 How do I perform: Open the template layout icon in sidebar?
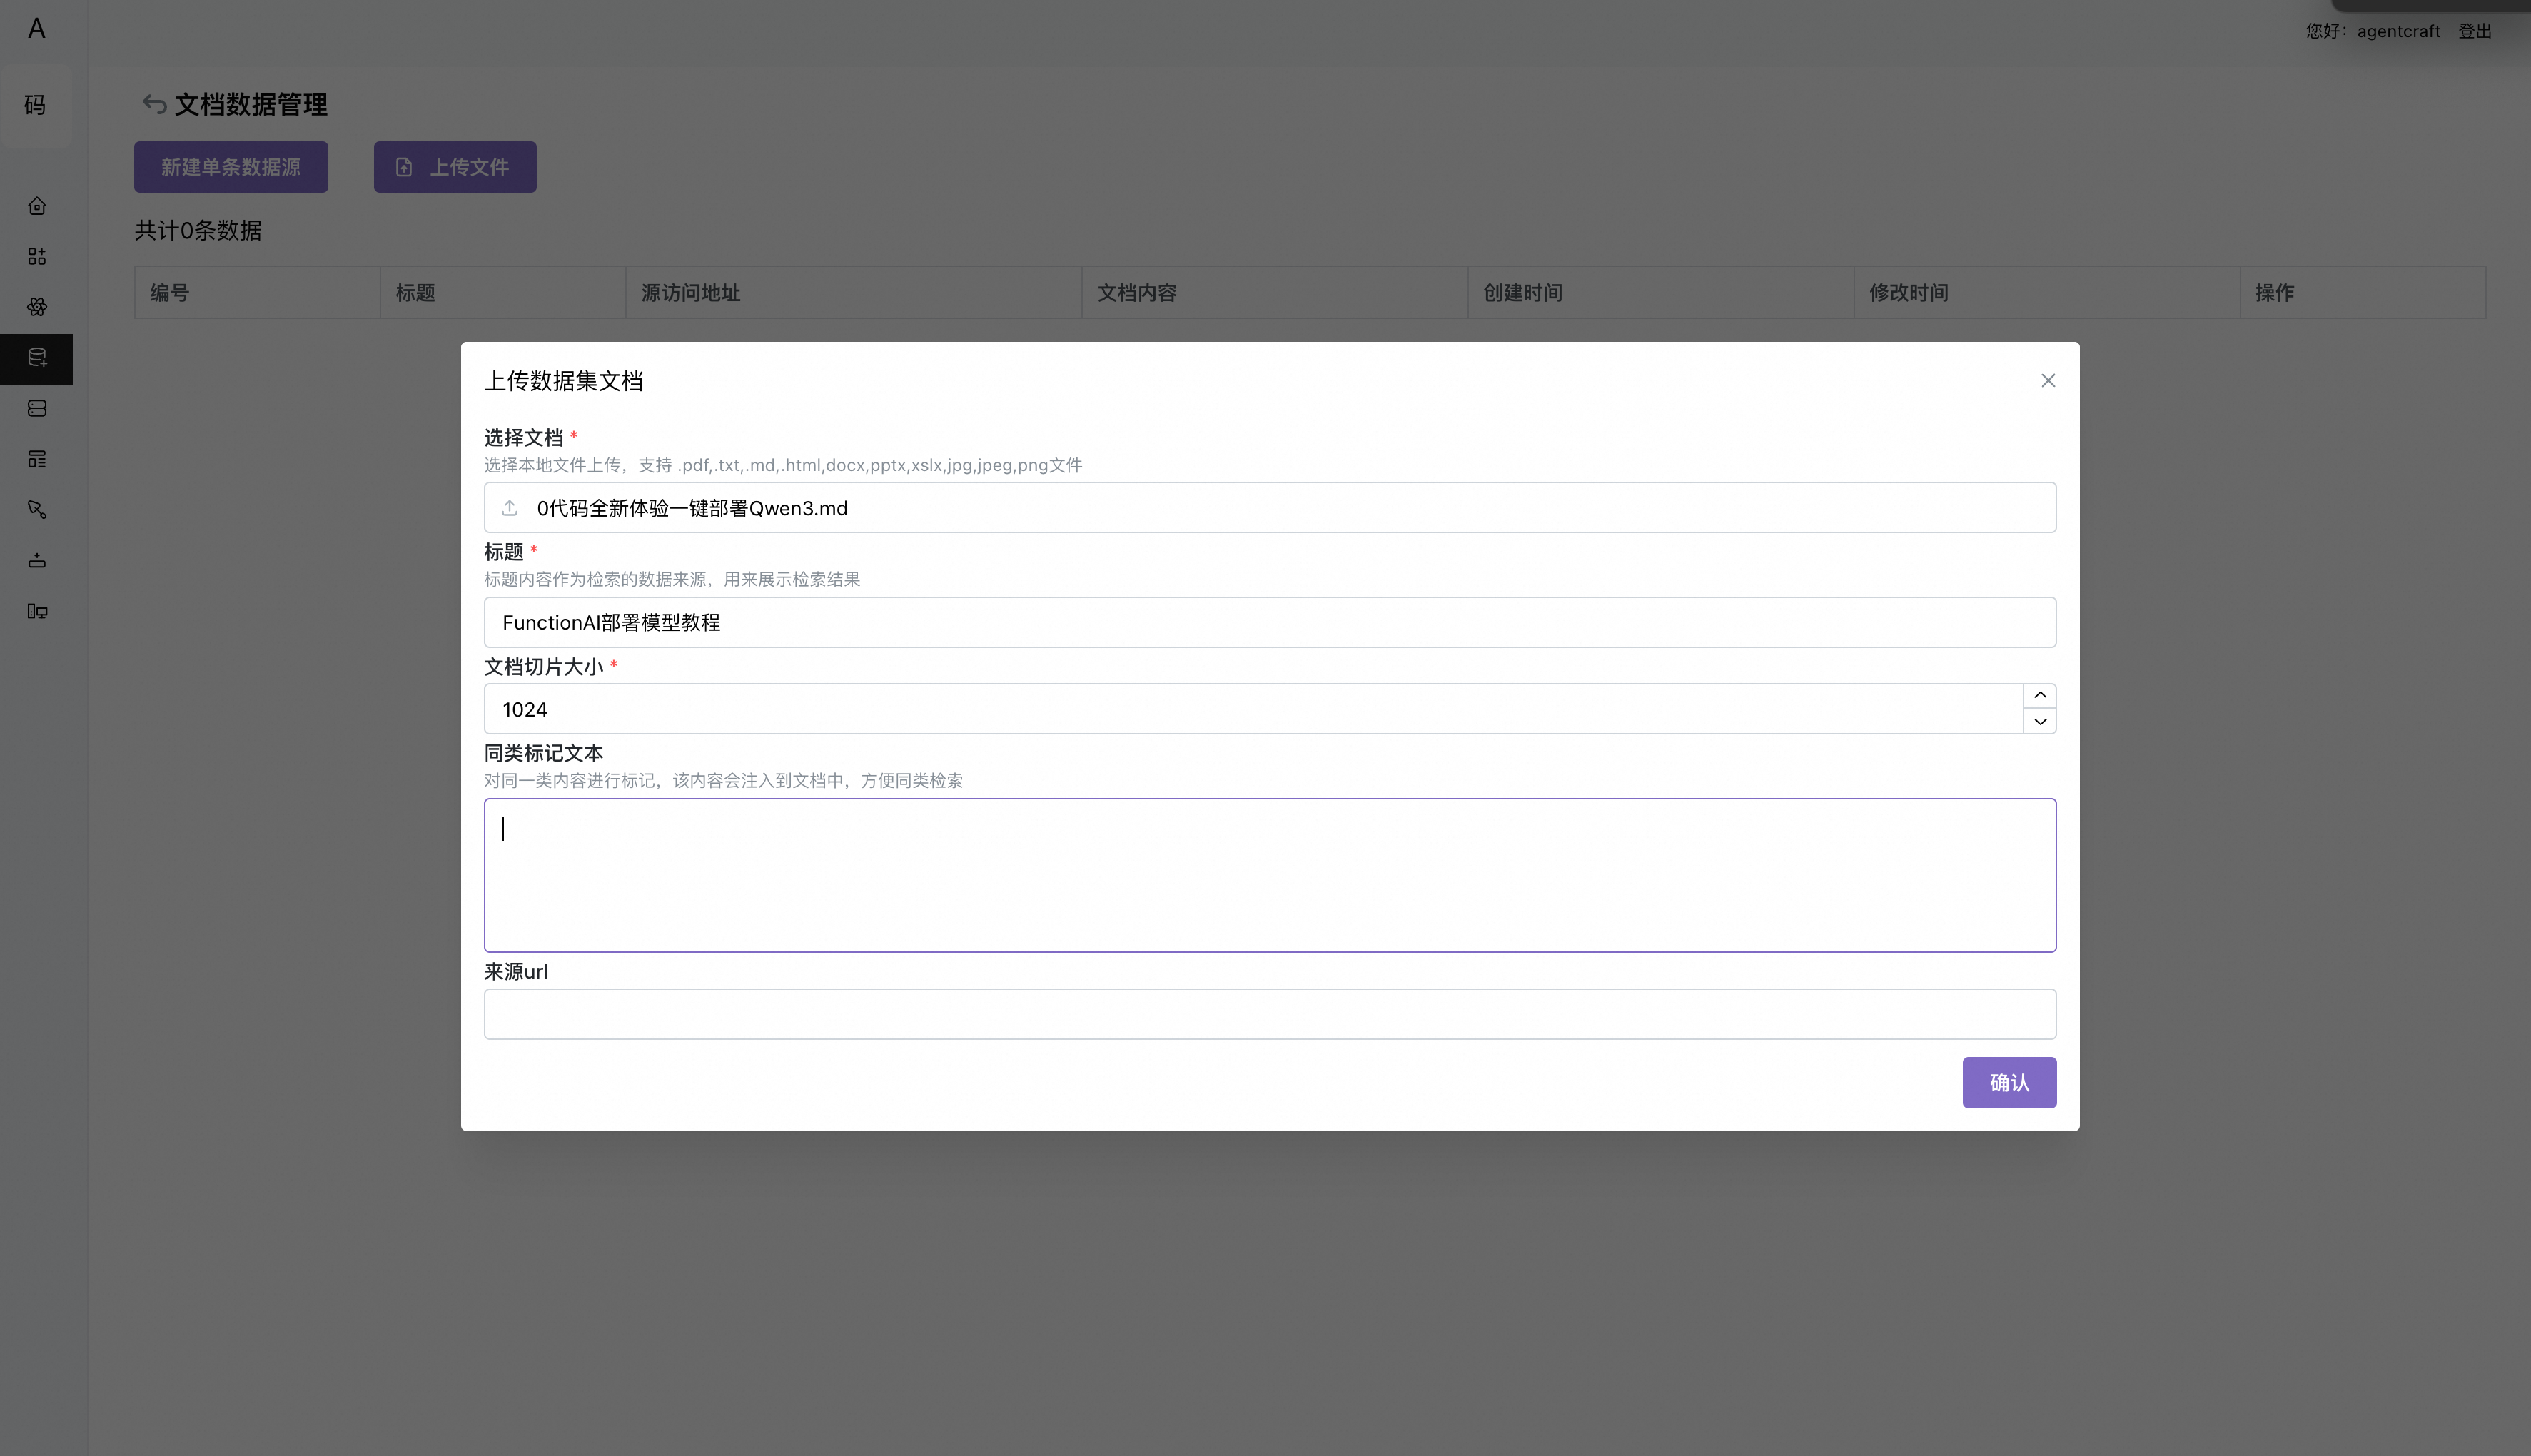point(37,459)
